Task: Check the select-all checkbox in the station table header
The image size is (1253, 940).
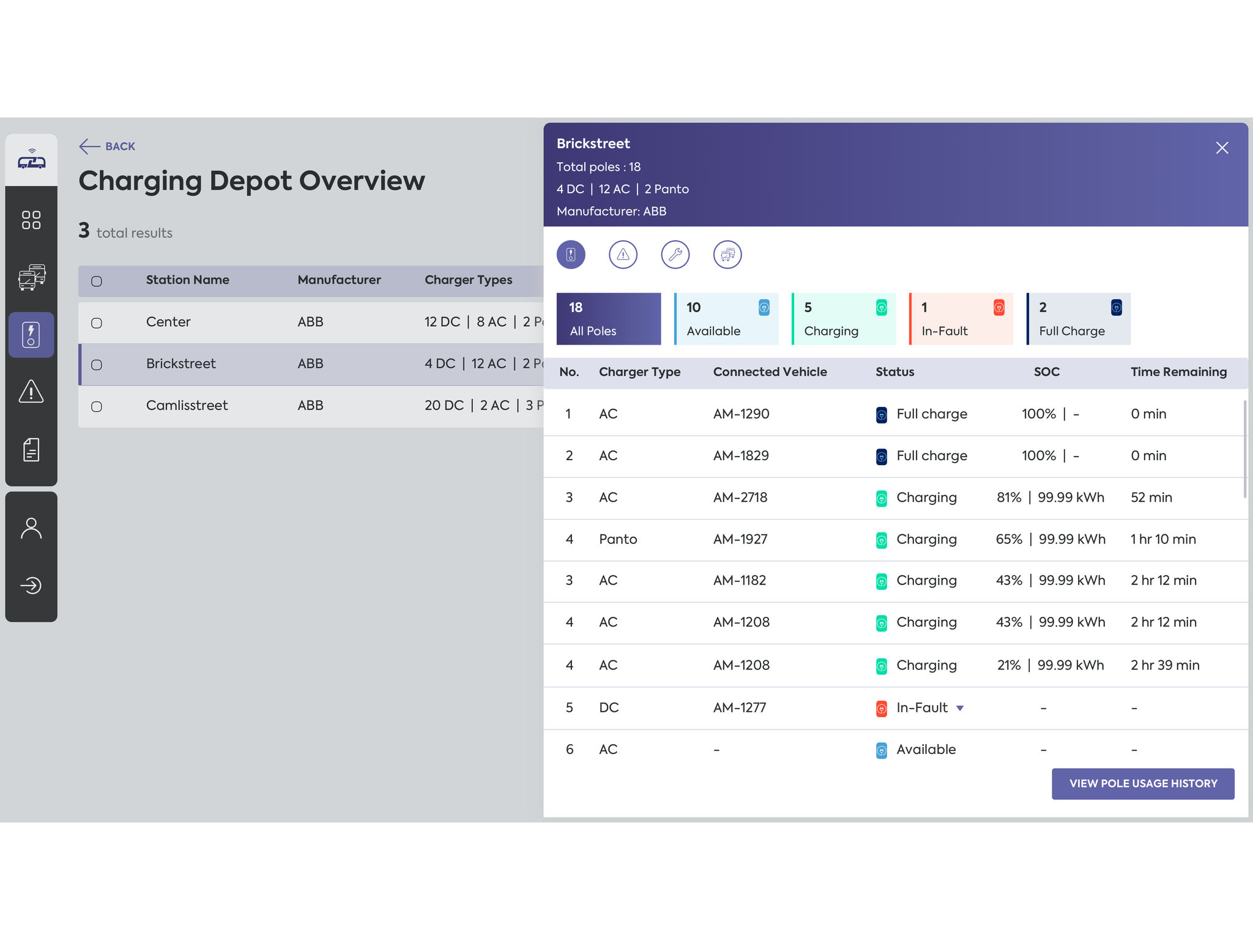Action: click(x=96, y=281)
